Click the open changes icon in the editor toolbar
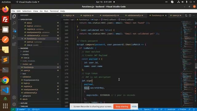 [186, 15]
